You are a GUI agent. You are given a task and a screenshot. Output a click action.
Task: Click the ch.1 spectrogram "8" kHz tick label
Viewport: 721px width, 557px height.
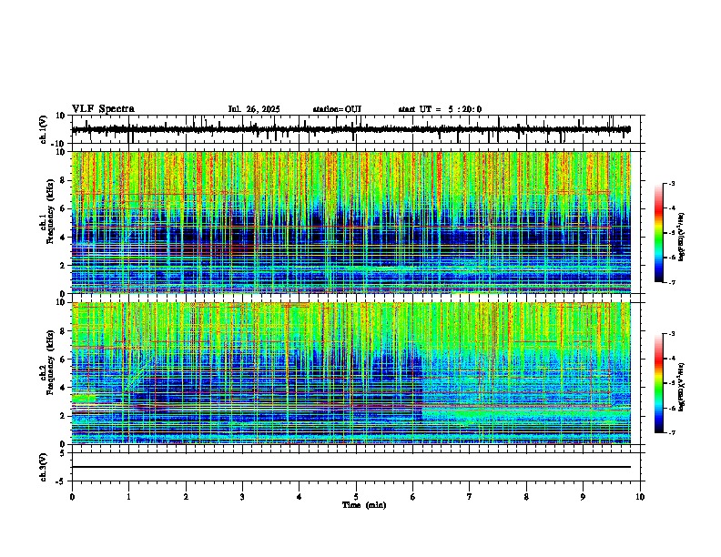(x=64, y=180)
